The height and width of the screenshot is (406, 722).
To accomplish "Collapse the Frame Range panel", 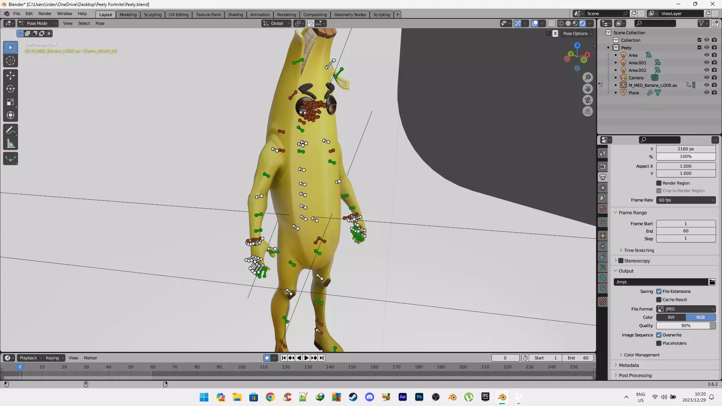I will tap(633, 212).
